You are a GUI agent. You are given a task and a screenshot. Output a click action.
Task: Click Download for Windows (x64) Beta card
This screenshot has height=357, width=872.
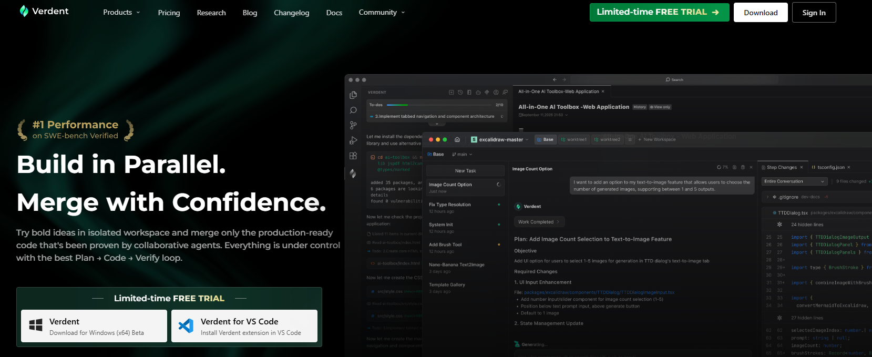(94, 326)
